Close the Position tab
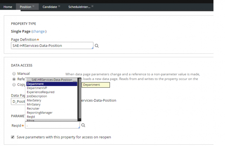The image size is (225, 146). coord(33,6)
